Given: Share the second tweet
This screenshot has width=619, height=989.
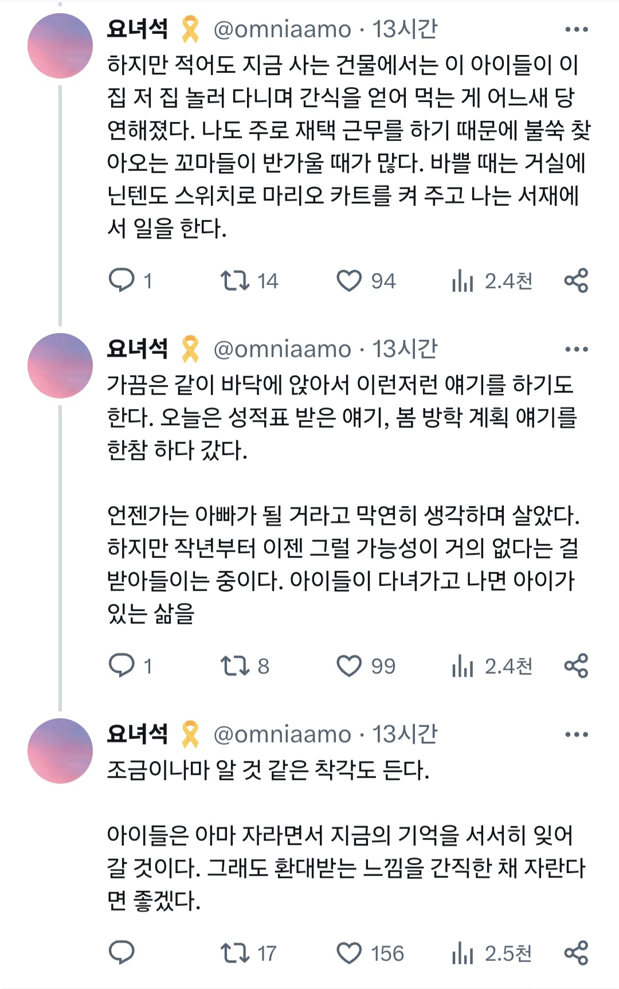Looking at the screenshot, I should tap(576, 666).
